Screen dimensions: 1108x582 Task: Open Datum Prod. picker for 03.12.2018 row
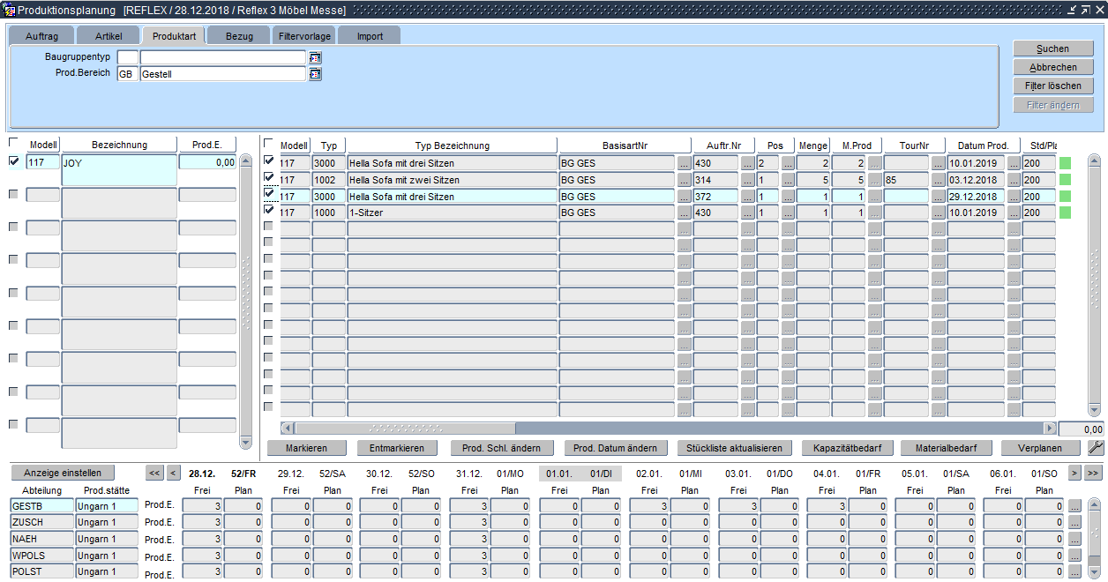point(1014,180)
